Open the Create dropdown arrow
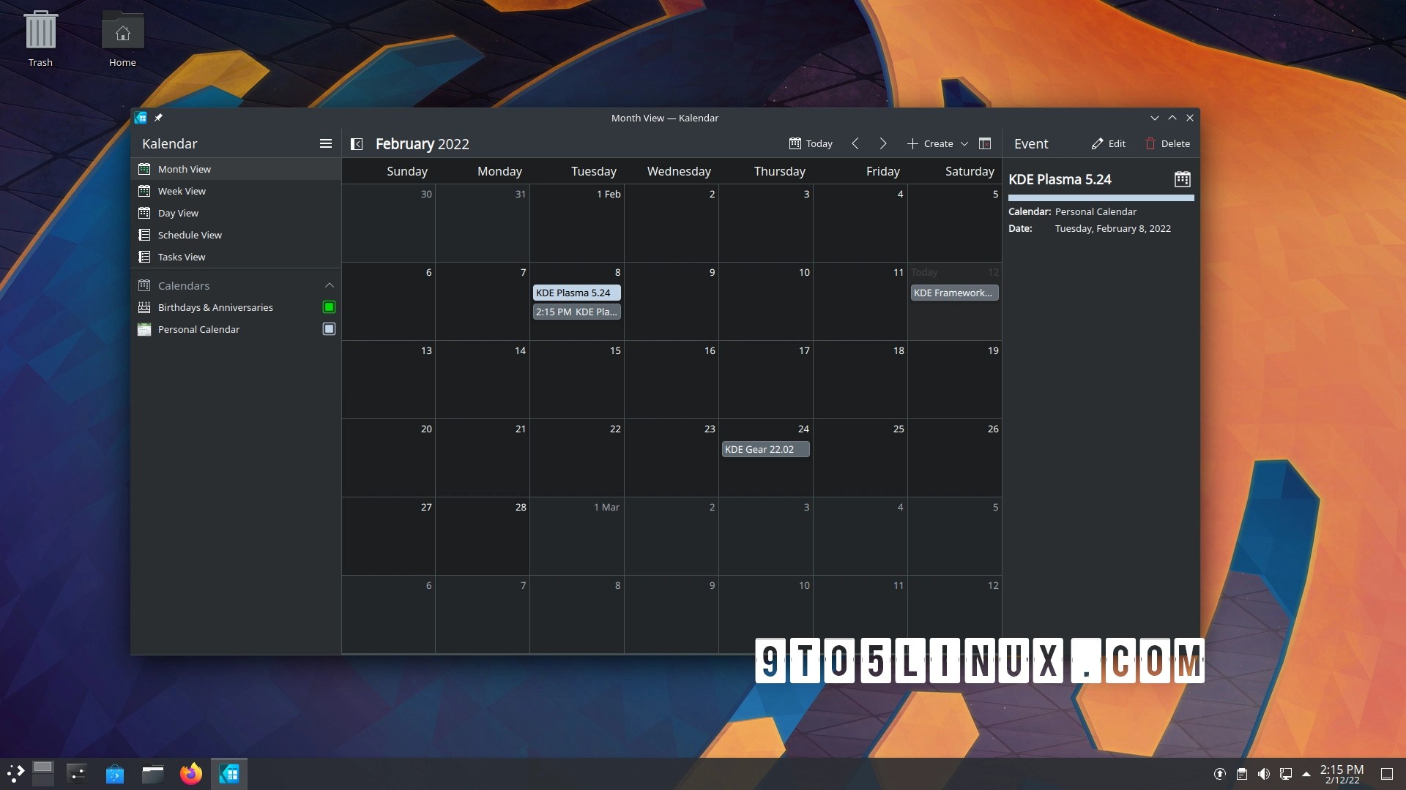Screen dimensions: 1406x790 tap(965, 143)
